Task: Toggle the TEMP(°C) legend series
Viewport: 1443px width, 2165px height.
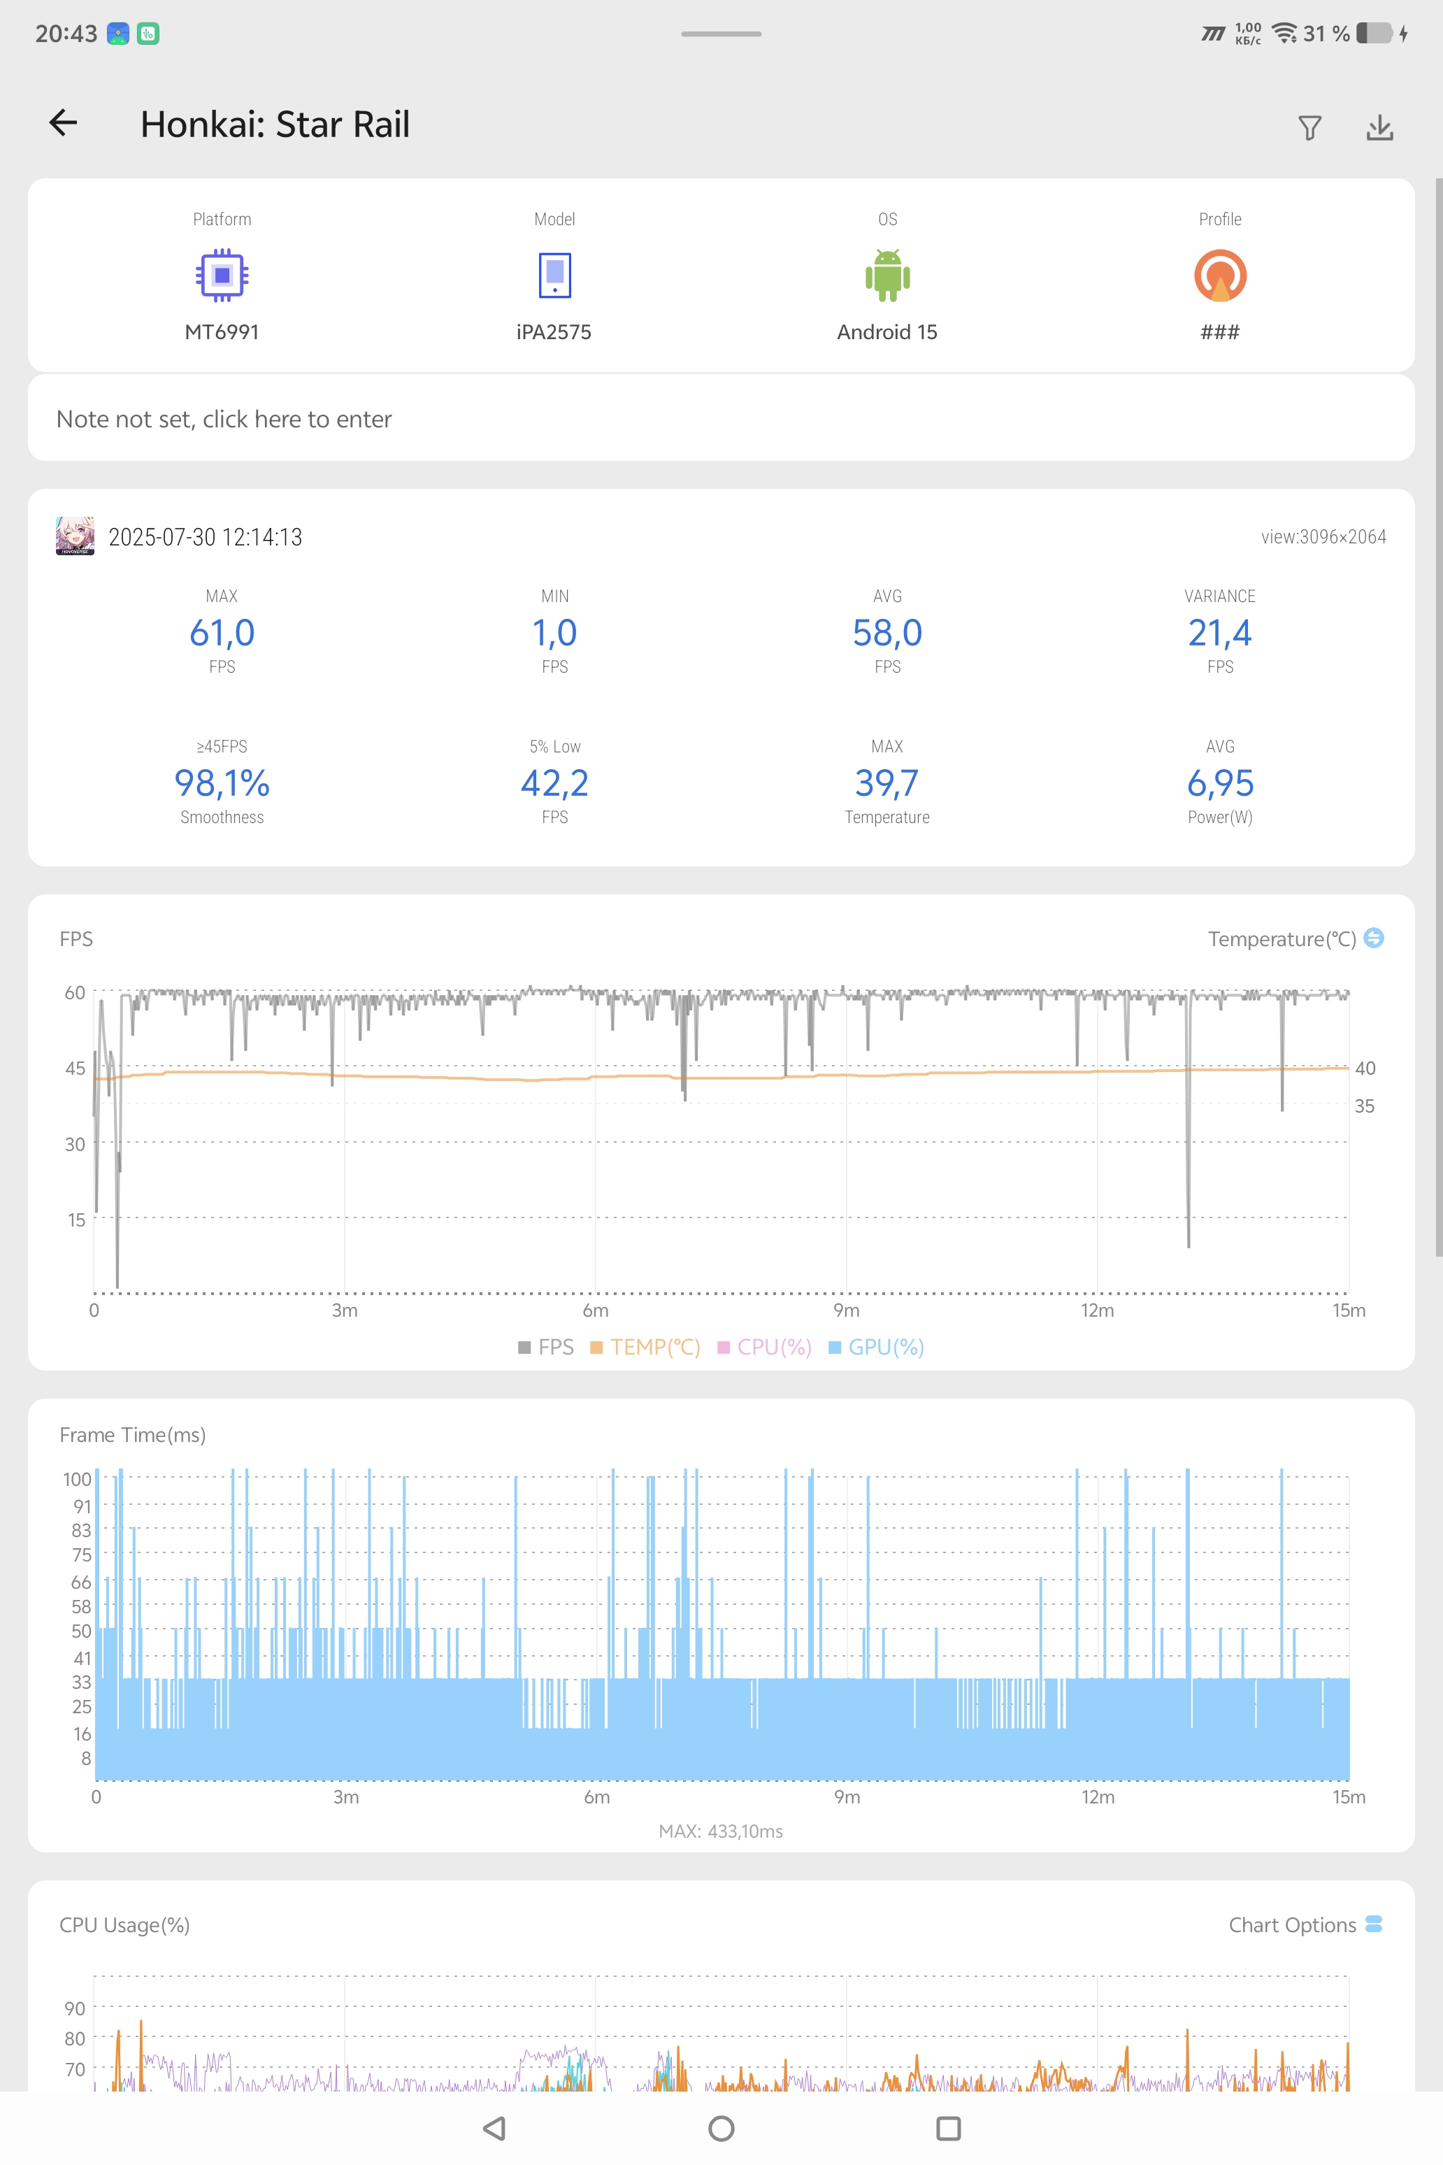Action: [x=645, y=1347]
